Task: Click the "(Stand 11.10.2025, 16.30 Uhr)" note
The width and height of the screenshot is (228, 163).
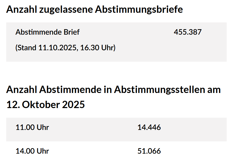Action: (x=66, y=48)
